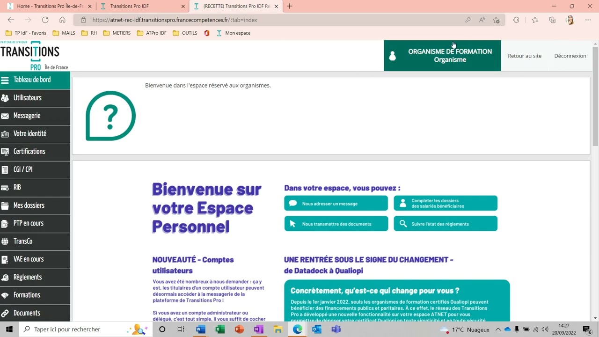
Task: Switch to the Home - Transitions Pro tab
Action: click(x=49, y=6)
